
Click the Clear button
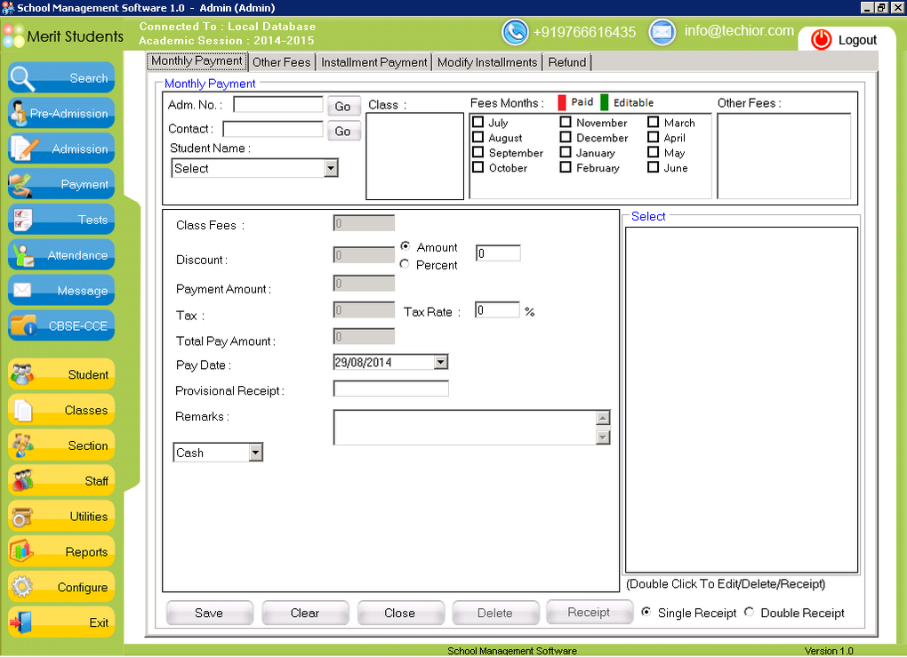(305, 613)
